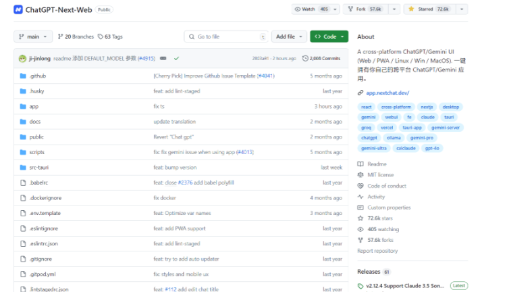Open pull request #4041 link
Image resolution: width=507 pixels, height=292 pixels.
coord(265,76)
